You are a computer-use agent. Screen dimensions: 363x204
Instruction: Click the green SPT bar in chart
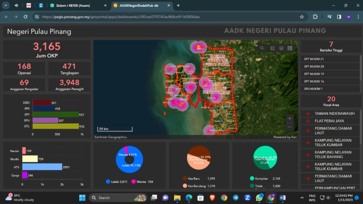tap(55, 114)
